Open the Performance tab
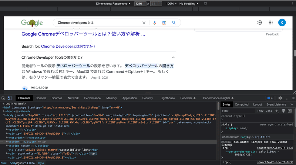This screenshot has height=165, width=296. pos(92,98)
